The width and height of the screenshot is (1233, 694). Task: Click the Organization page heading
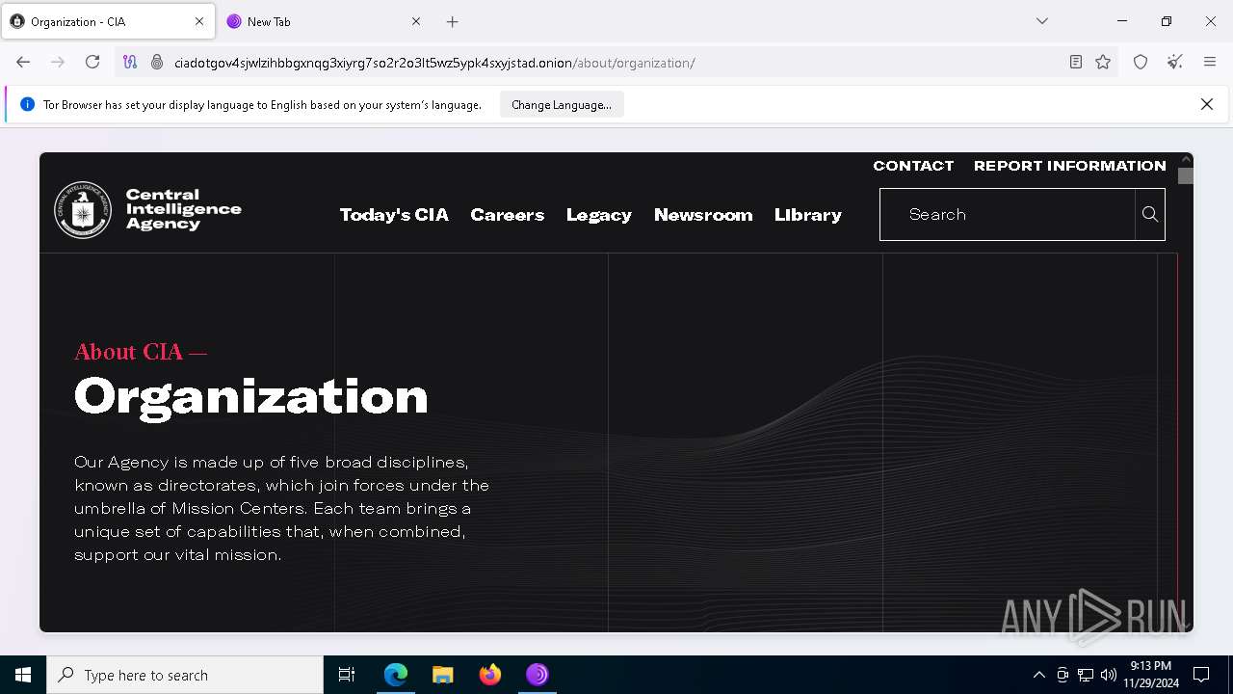point(250,396)
